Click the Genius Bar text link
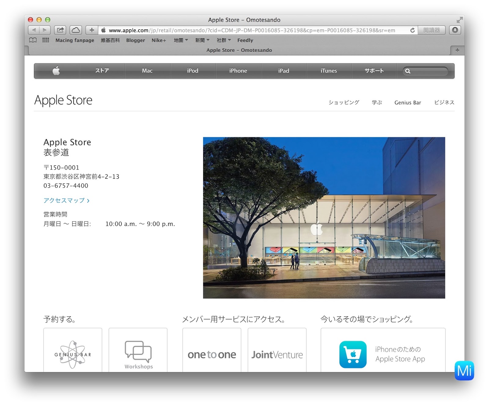The width and height of the screenshot is (489, 406). coord(408,102)
